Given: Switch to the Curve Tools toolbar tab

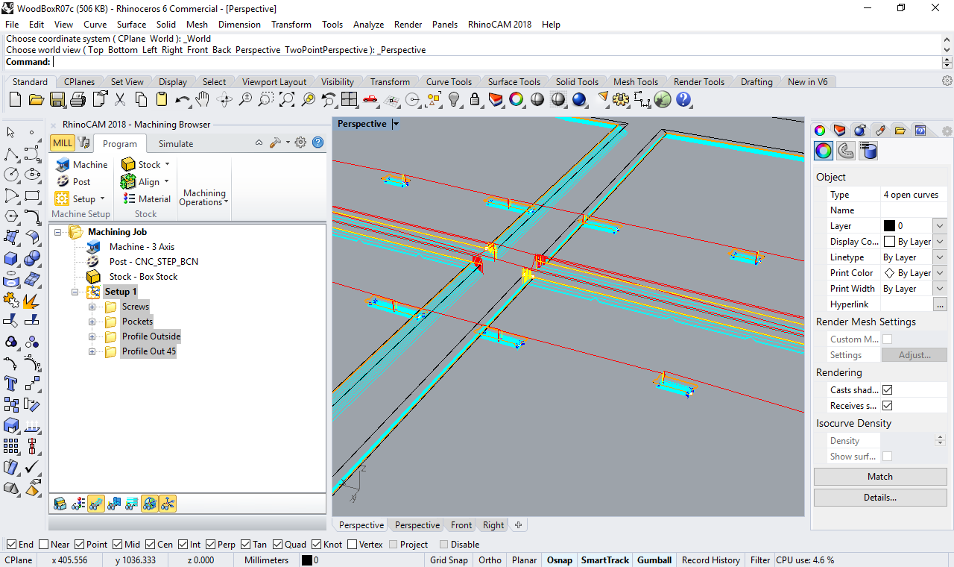Looking at the screenshot, I should tap(449, 82).
